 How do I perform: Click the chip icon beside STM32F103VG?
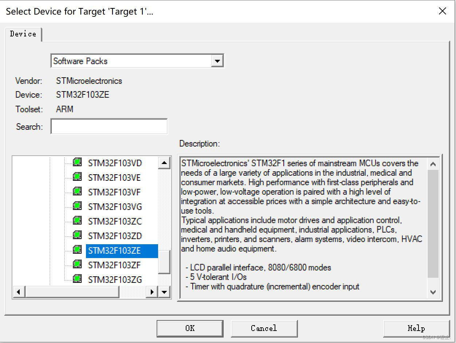click(x=77, y=206)
